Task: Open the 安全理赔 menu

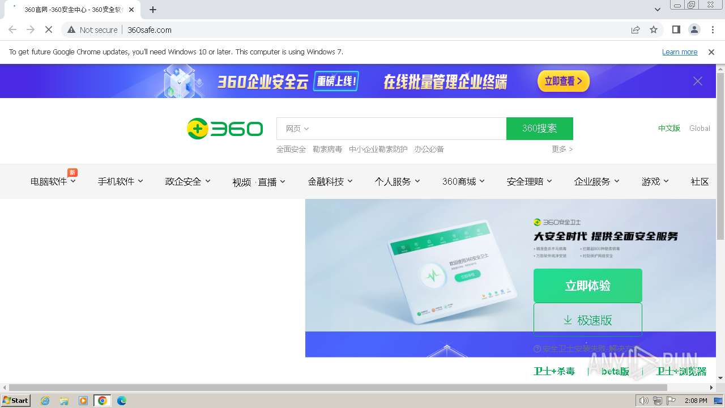Action: (x=530, y=181)
